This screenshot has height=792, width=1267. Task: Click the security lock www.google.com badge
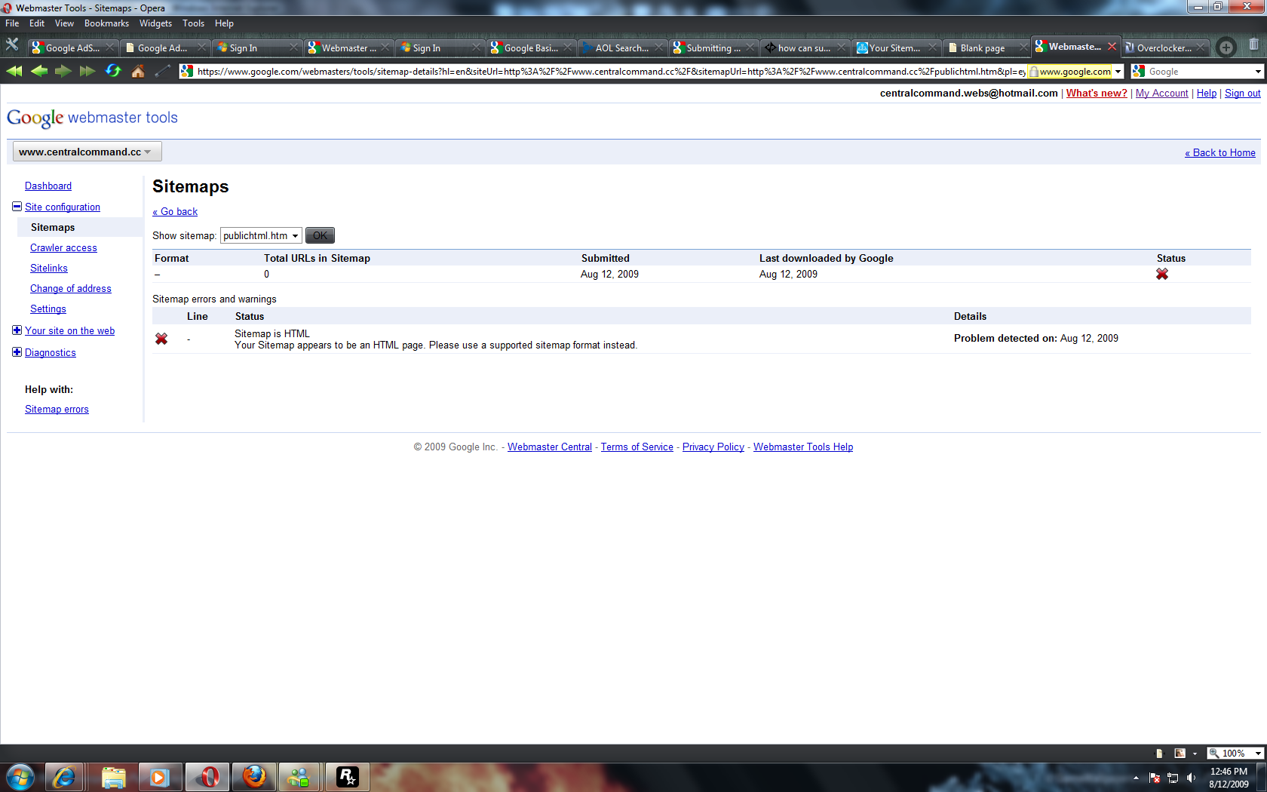pyautogui.click(x=1070, y=72)
